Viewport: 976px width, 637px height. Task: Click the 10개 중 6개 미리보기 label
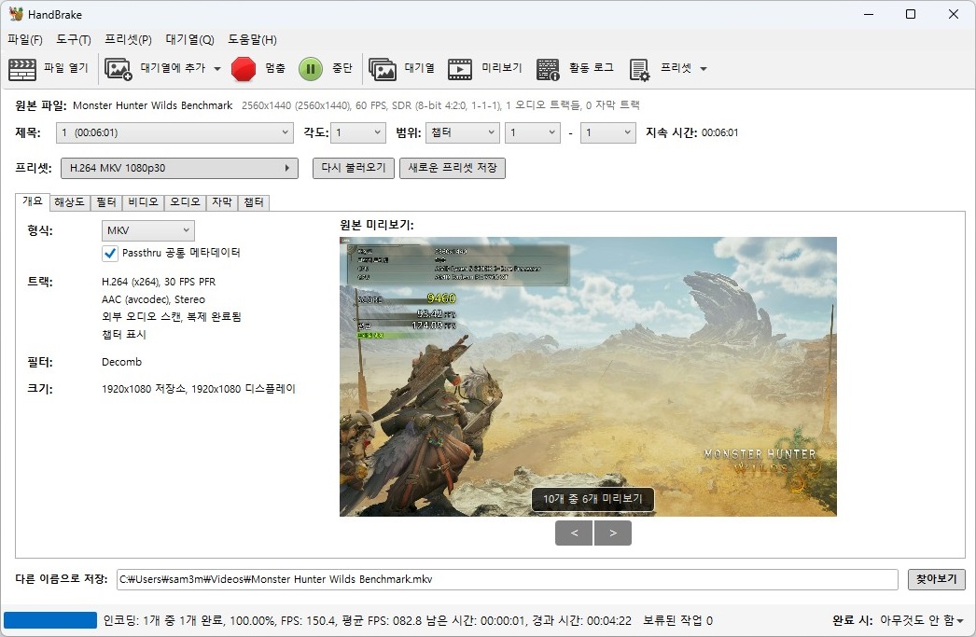point(592,499)
